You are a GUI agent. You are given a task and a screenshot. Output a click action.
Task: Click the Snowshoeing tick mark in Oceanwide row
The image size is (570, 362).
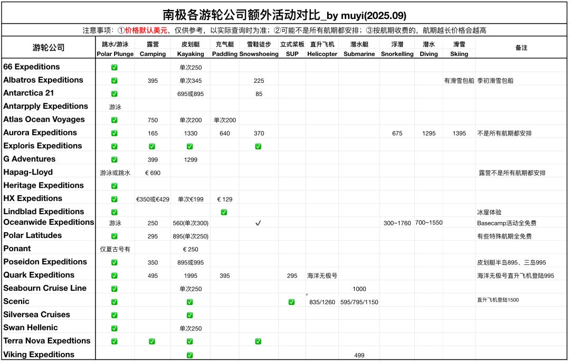[258, 223]
